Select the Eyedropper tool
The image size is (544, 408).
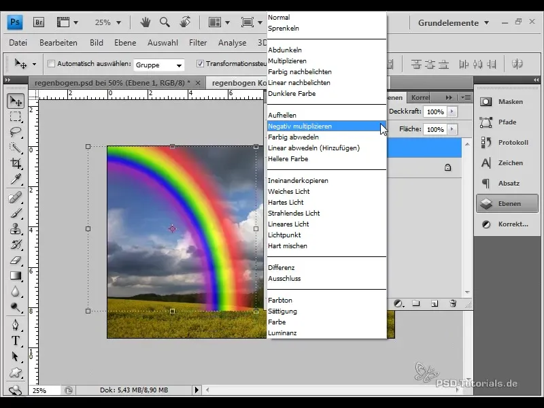click(16, 179)
